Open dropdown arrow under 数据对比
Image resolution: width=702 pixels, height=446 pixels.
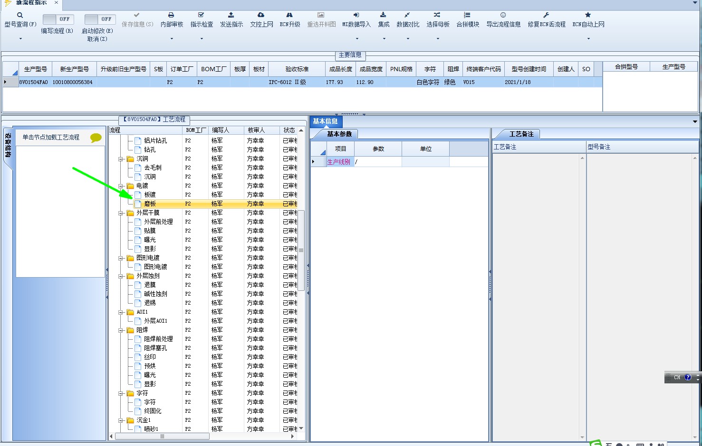pyautogui.click(x=408, y=39)
